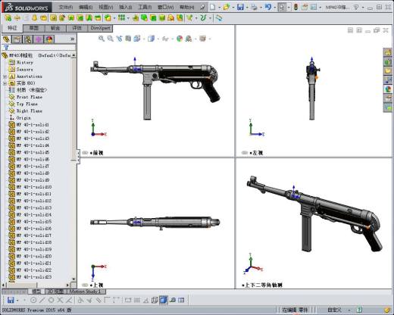Image resolution: width=394 pixels, height=315 pixels.
Task: Select the DisplayManager color-ball tab icon
Action: pyautogui.click(x=49, y=39)
